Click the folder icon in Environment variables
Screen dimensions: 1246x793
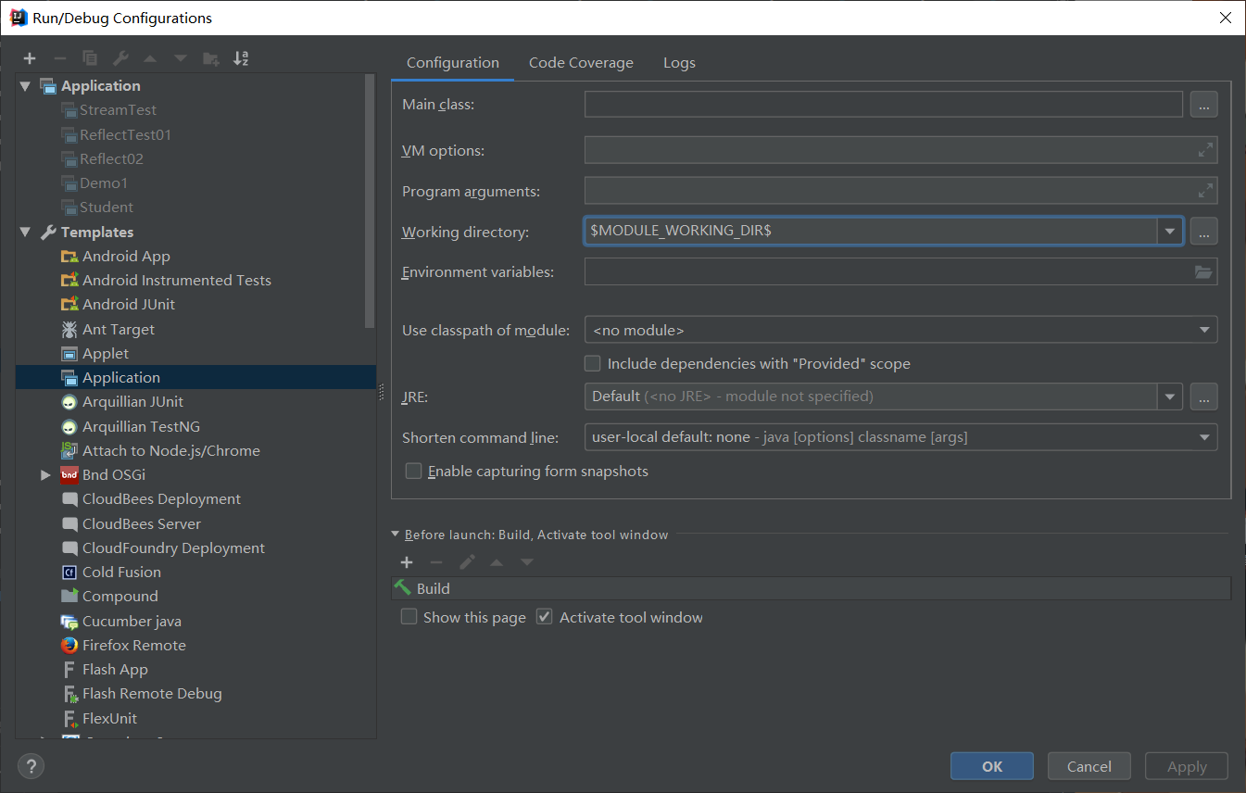[x=1203, y=272]
